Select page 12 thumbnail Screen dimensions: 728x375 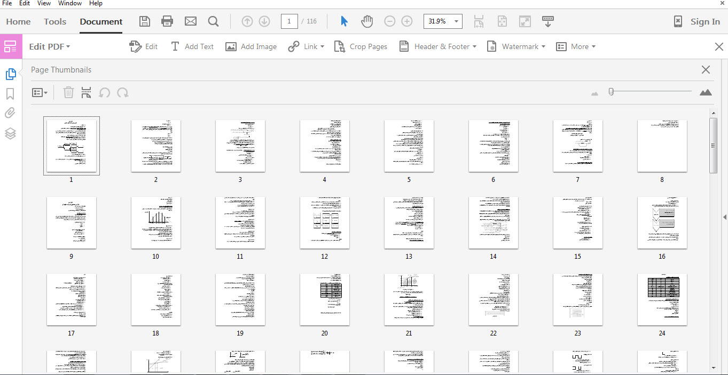coord(325,222)
